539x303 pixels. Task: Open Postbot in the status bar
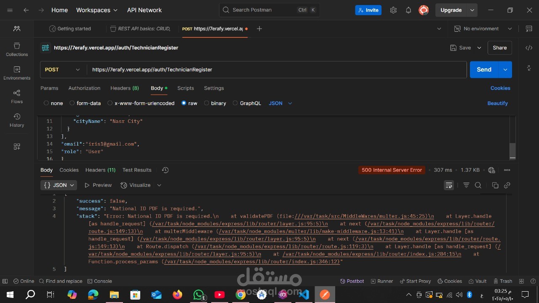click(352, 281)
